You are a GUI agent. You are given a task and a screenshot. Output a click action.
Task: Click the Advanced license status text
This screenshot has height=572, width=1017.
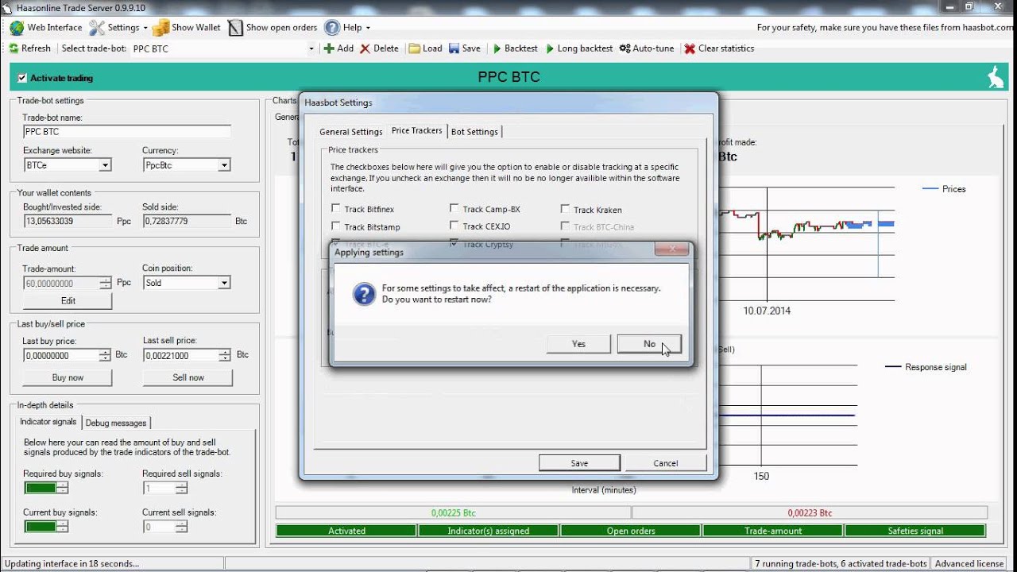pos(969,563)
